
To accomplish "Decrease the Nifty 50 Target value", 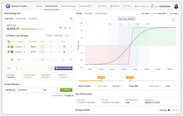I will pyautogui.click(x=110, y=86).
